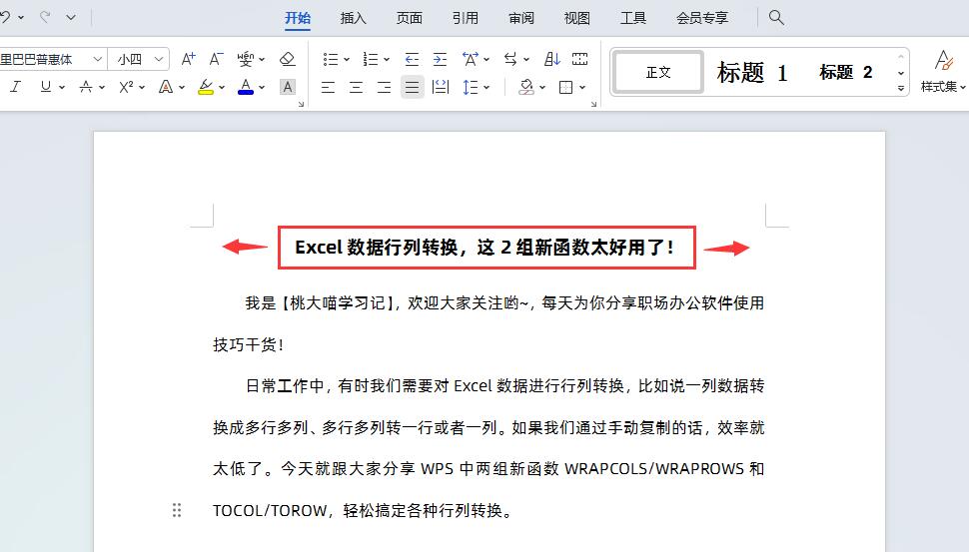Switch to the 引用 tab

pyautogui.click(x=466, y=18)
